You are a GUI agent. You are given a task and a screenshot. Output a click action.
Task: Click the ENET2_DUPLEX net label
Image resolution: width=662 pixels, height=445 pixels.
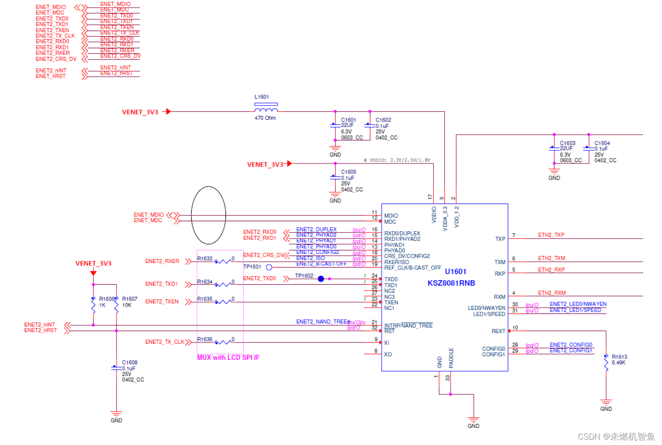coord(316,230)
